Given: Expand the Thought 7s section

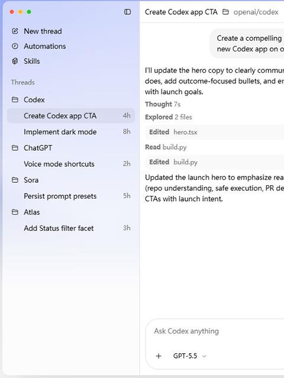Looking at the screenshot, I should (163, 104).
